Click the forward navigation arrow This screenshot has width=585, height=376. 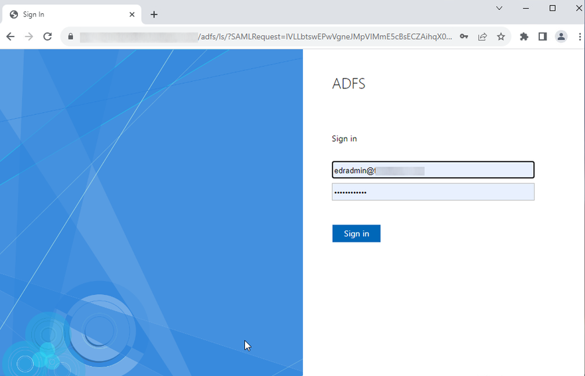click(29, 37)
